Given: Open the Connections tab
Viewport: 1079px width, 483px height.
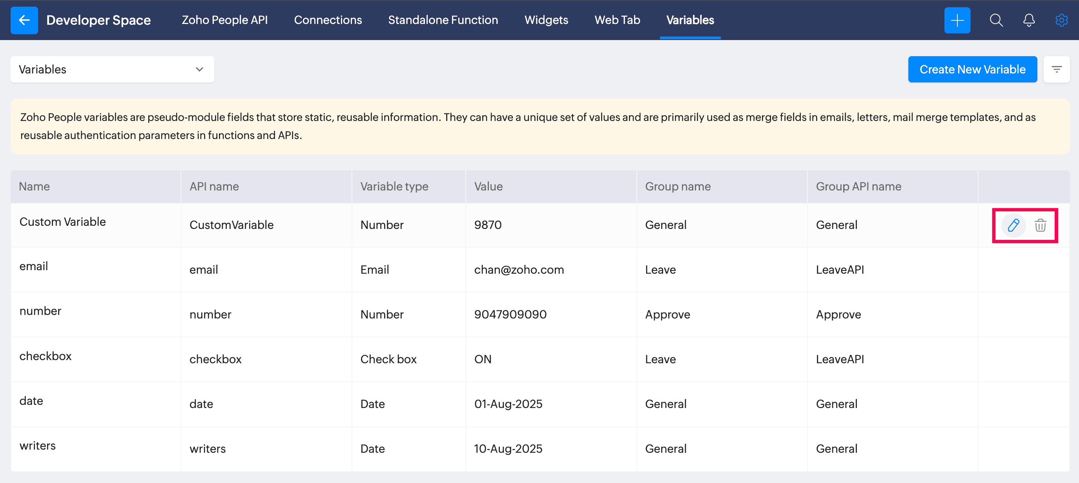Looking at the screenshot, I should pos(328,20).
